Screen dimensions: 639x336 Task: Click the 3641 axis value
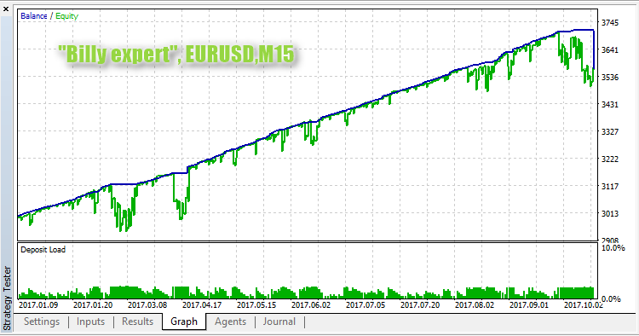click(x=610, y=50)
